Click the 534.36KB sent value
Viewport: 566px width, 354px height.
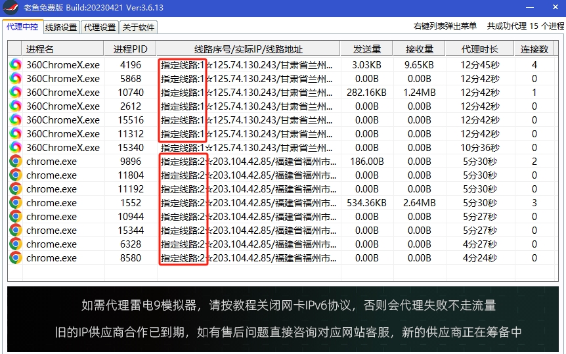[367, 203]
